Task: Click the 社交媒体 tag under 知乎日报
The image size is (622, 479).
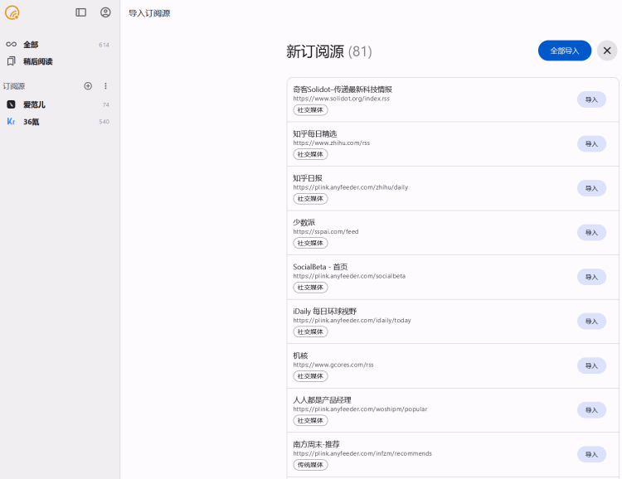Action: coord(310,199)
